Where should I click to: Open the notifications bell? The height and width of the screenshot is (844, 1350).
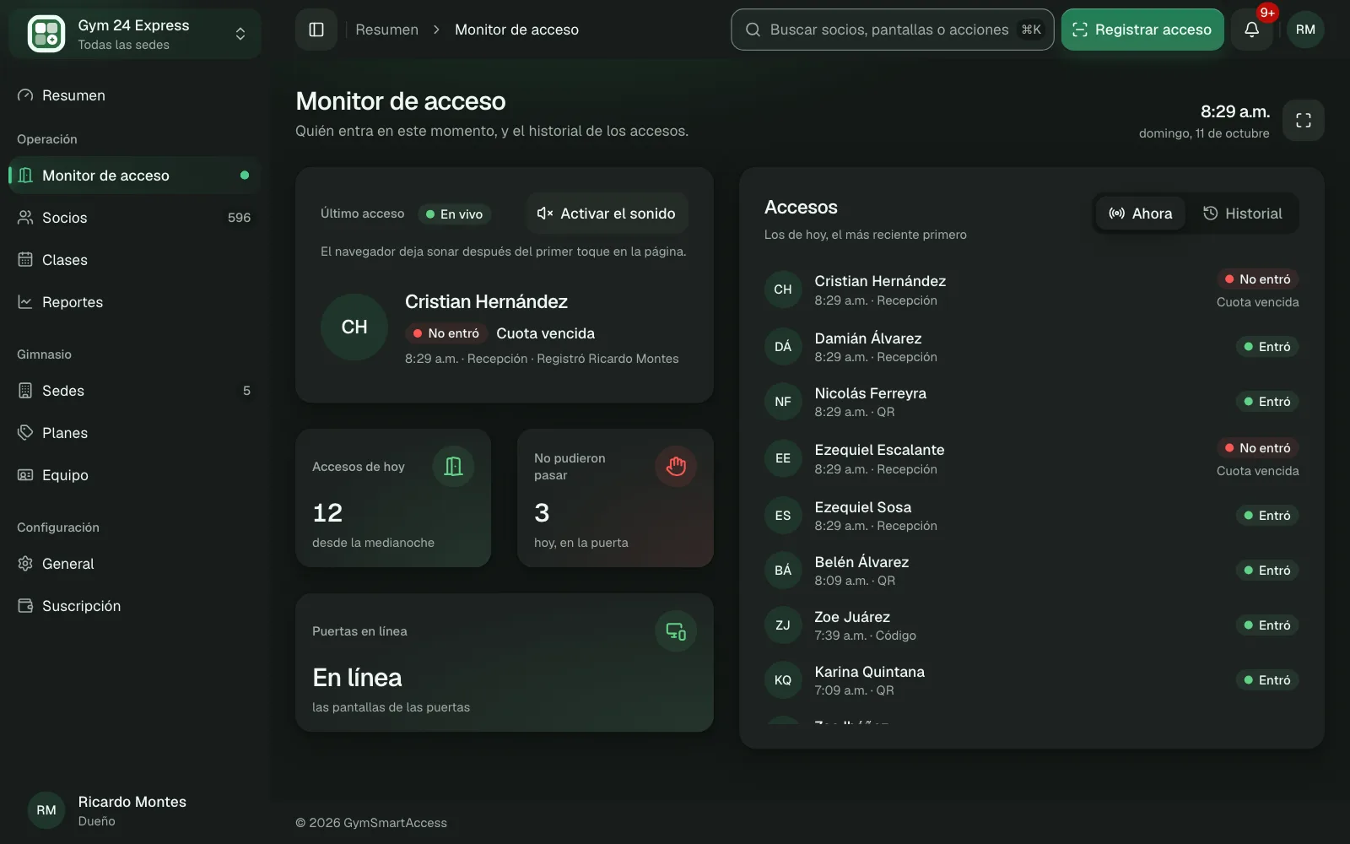point(1252,30)
